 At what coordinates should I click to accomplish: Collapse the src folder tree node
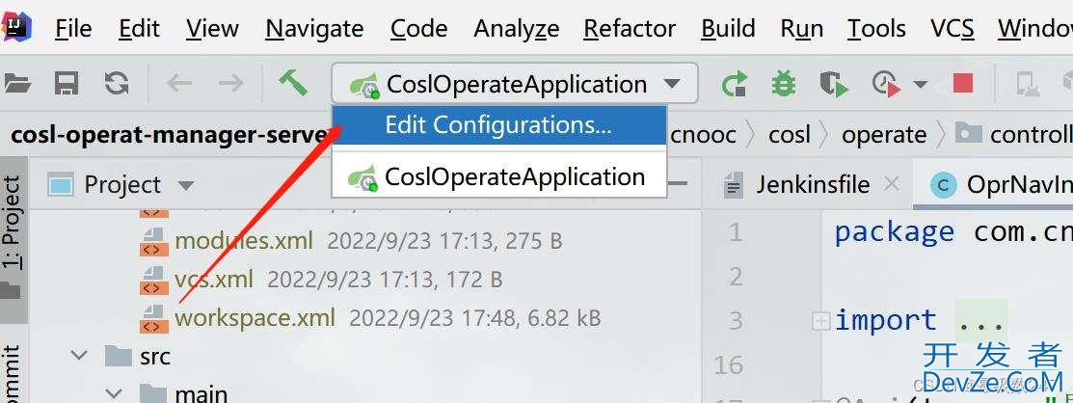point(79,356)
